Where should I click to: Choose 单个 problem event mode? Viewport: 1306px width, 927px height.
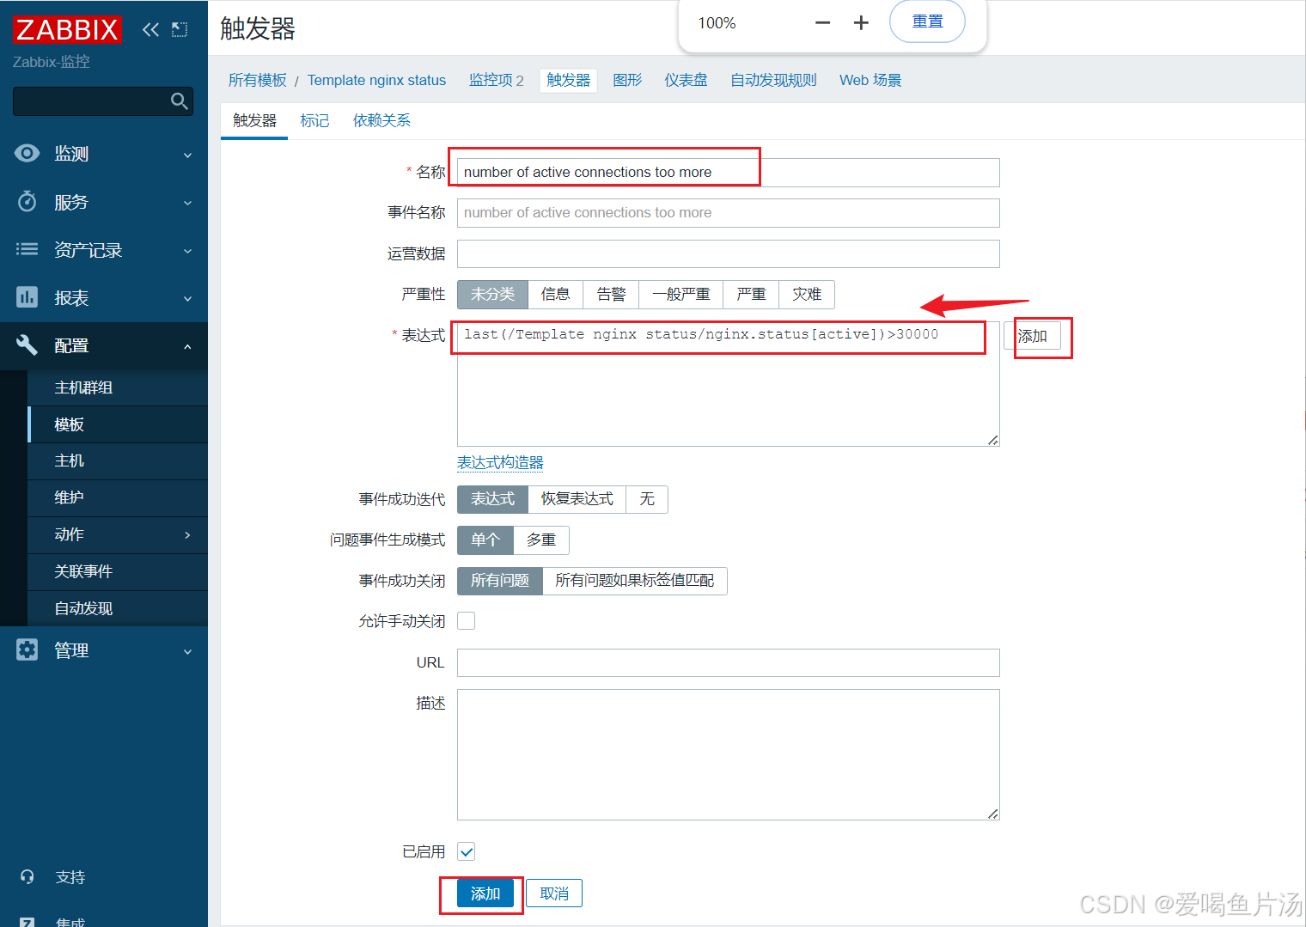pyautogui.click(x=485, y=540)
